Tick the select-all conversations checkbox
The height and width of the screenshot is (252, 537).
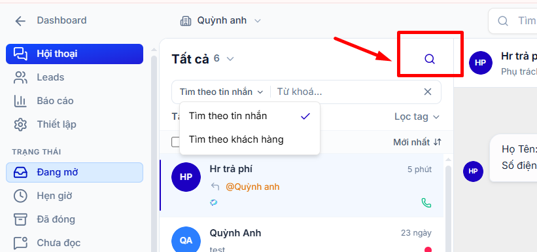175,142
